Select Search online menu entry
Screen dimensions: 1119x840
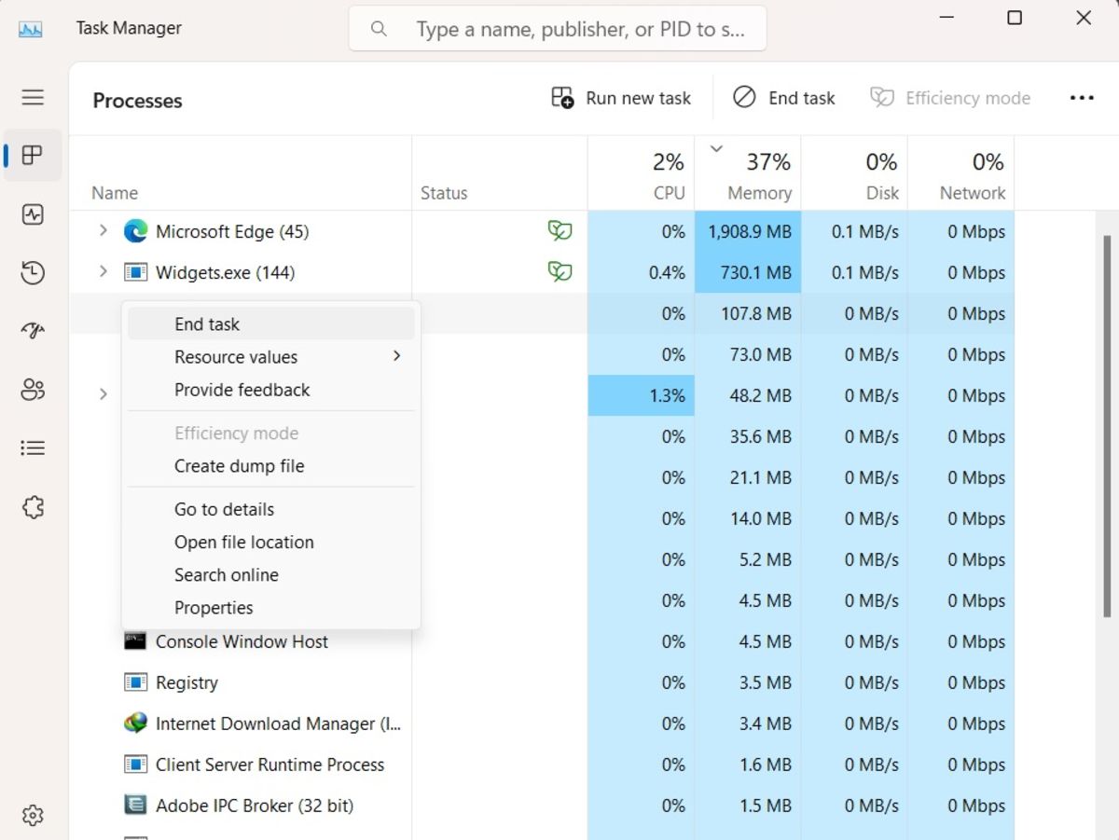click(271, 574)
